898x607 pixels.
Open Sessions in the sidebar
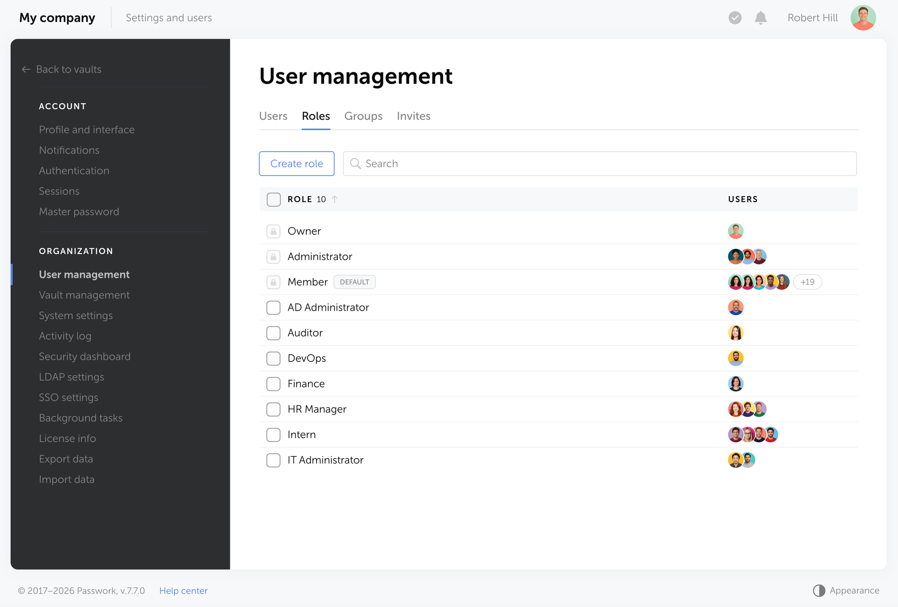pos(59,191)
